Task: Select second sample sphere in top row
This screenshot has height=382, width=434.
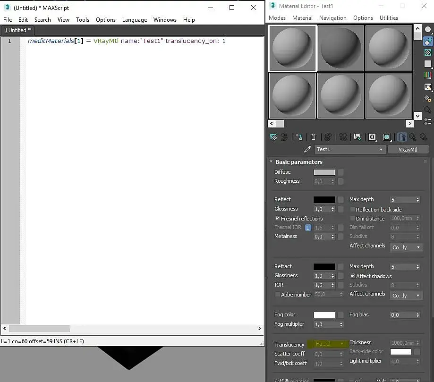Action: point(340,49)
